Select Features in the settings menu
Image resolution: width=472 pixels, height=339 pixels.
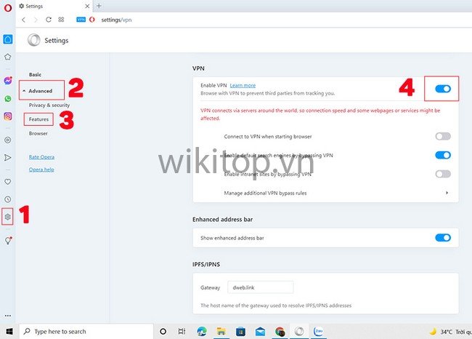tap(38, 119)
